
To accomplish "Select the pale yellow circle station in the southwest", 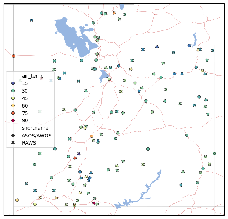I will pos(35,204).
